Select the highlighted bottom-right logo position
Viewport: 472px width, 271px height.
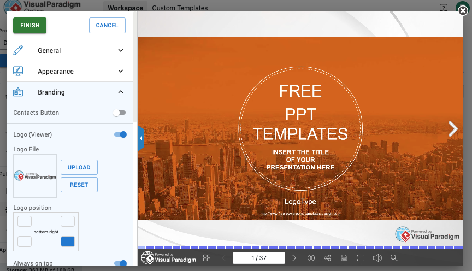(68, 241)
